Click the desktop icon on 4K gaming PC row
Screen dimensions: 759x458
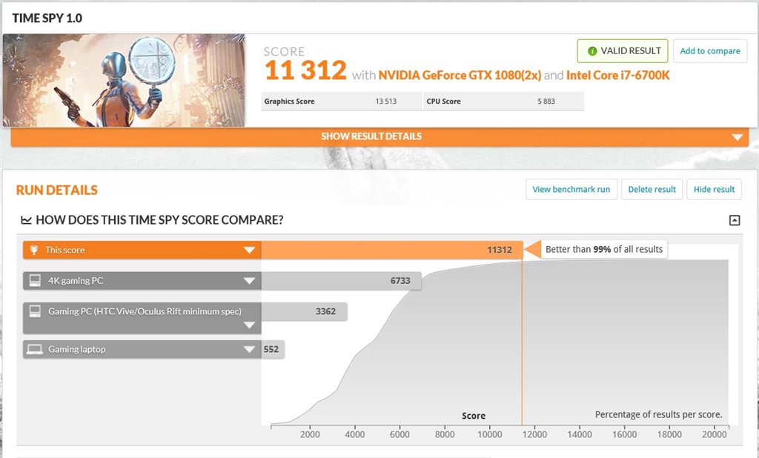[x=35, y=280]
